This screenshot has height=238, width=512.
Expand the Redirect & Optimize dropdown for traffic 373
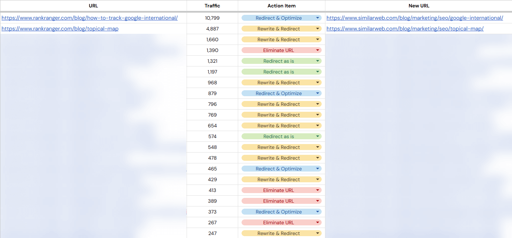318,212
